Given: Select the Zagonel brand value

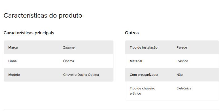Looking at the screenshot, I should pos(69,48).
